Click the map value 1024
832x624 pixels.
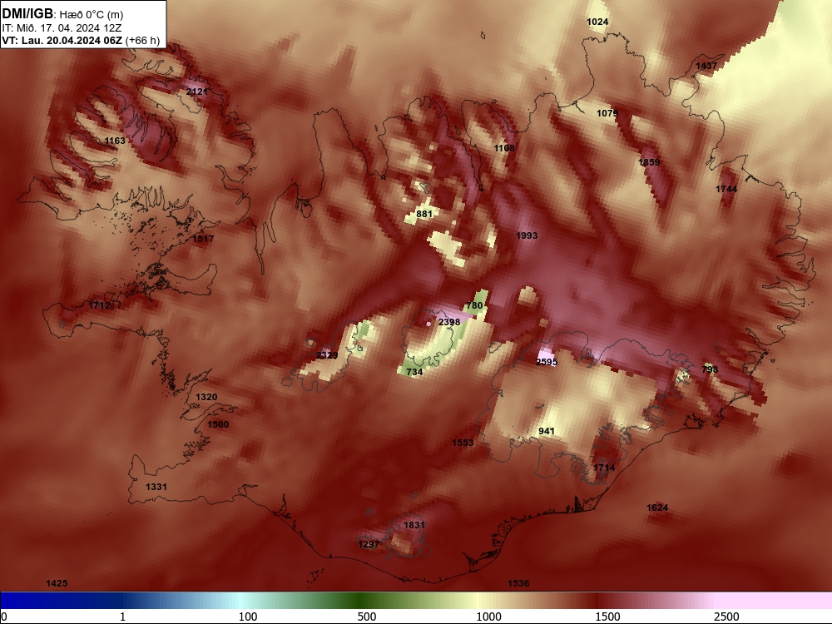click(597, 22)
